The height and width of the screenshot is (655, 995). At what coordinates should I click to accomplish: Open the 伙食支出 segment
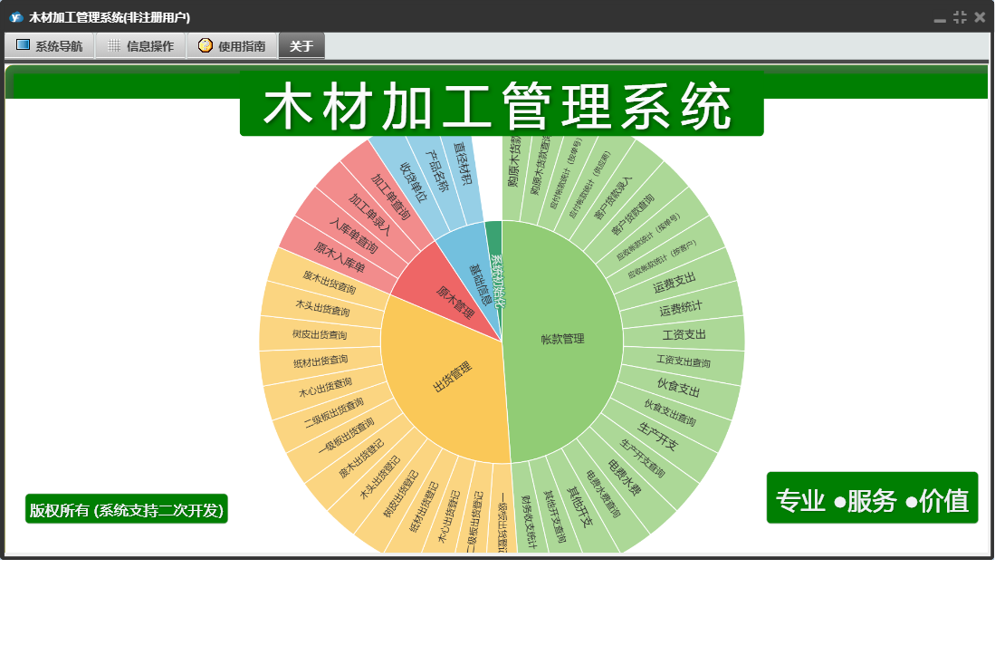tap(678, 387)
